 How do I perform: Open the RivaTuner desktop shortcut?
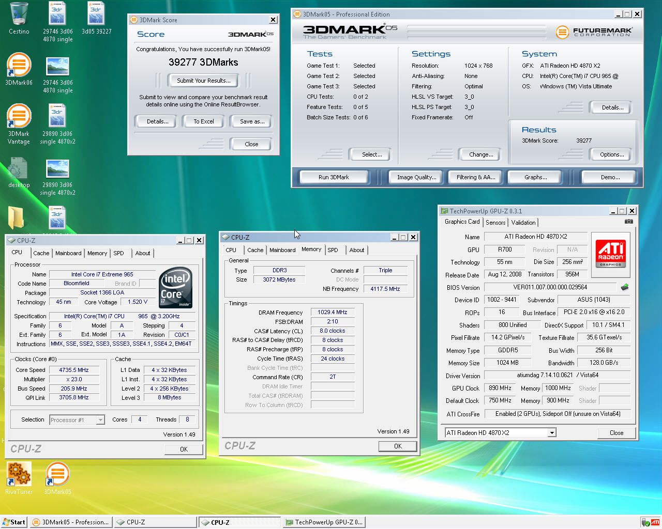coord(19,478)
